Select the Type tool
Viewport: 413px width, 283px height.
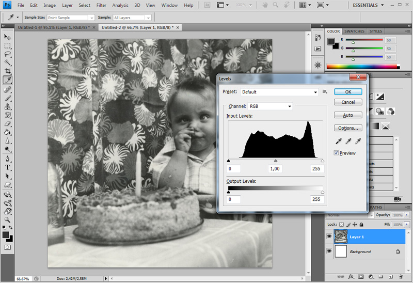[8, 167]
